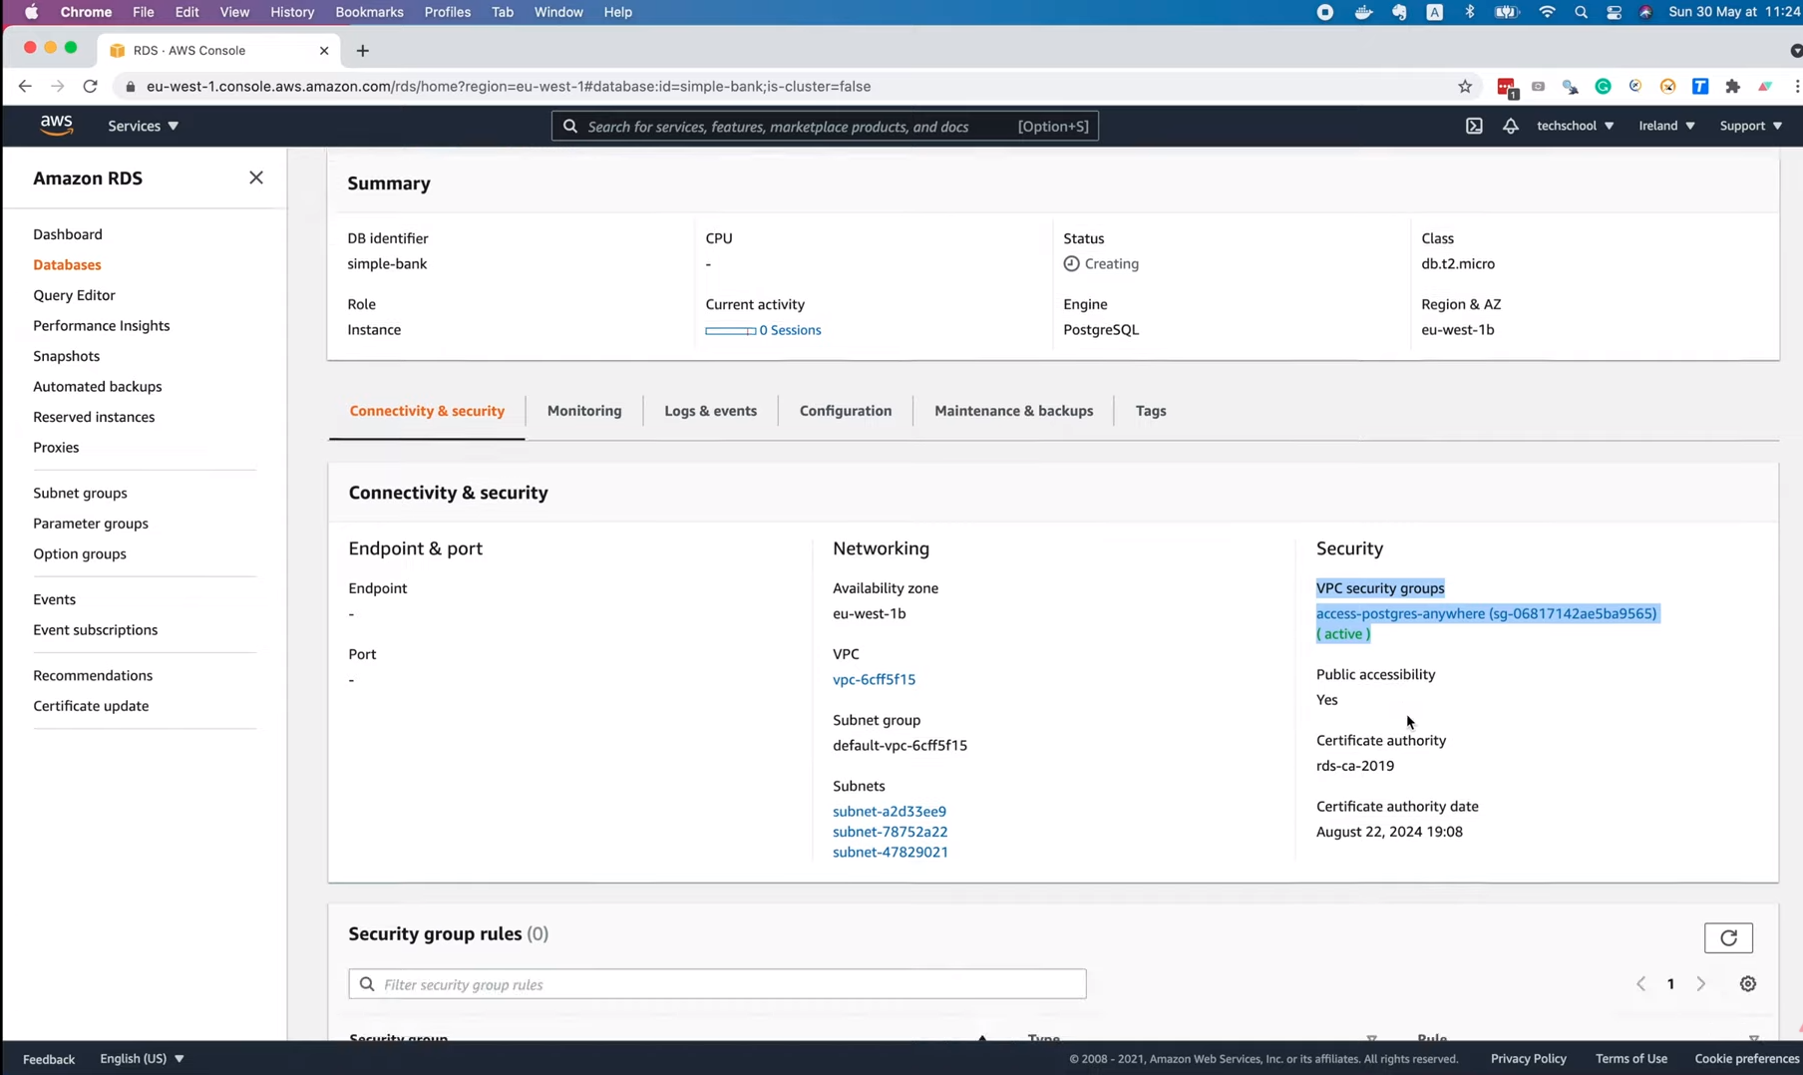Open a new Chrome tab
The image size is (1803, 1075).
(x=362, y=51)
